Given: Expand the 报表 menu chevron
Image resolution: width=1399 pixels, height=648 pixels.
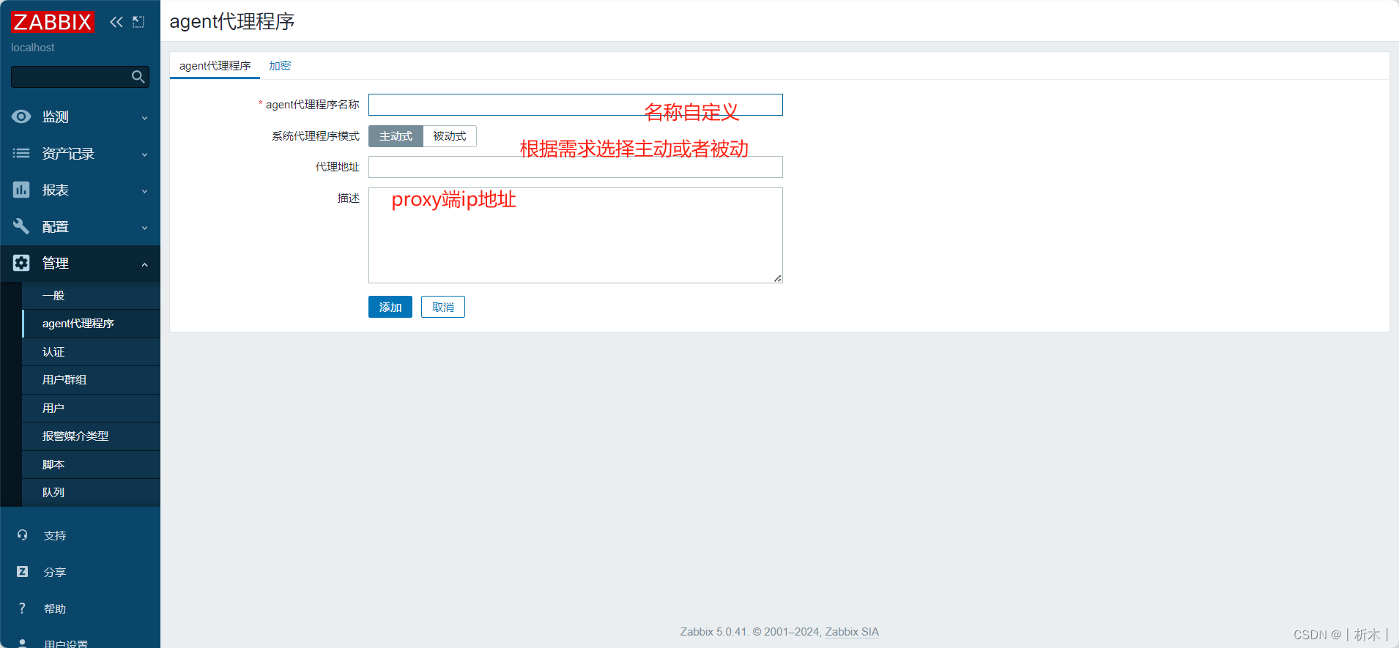Looking at the screenshot, I should [x=145, y=191].
